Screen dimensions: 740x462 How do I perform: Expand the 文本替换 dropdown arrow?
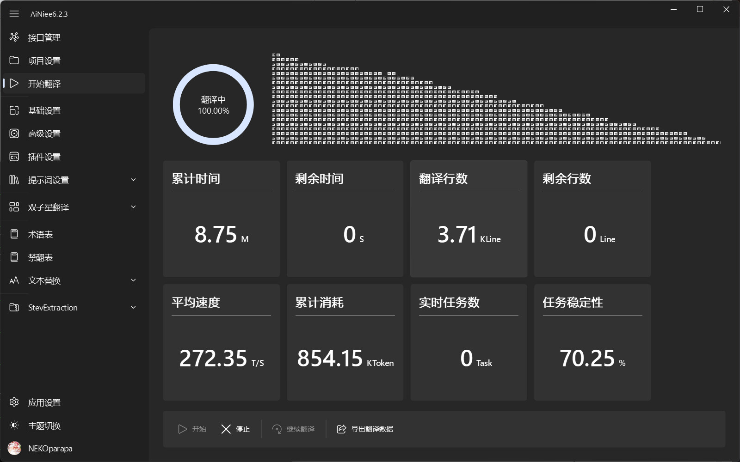[133, 280]
